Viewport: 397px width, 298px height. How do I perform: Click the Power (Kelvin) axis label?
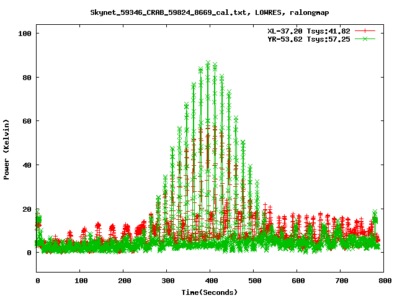tap(6, 150)
